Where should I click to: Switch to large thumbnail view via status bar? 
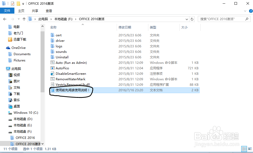249,149
